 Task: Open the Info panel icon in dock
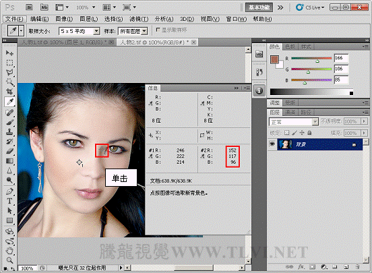[x=259, y=90]
